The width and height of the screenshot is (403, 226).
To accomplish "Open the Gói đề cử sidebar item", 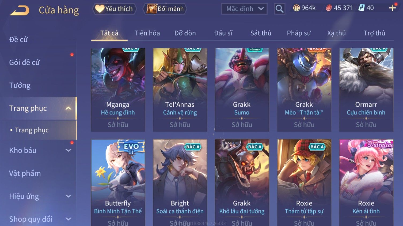I will tap(24, 62).
